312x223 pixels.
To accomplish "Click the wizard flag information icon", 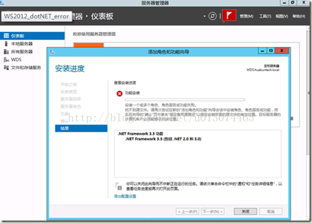I will click(118, 186).
